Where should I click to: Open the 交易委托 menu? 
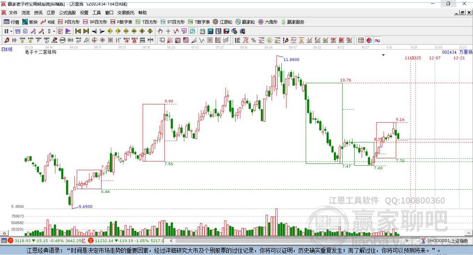pos(126,12)
